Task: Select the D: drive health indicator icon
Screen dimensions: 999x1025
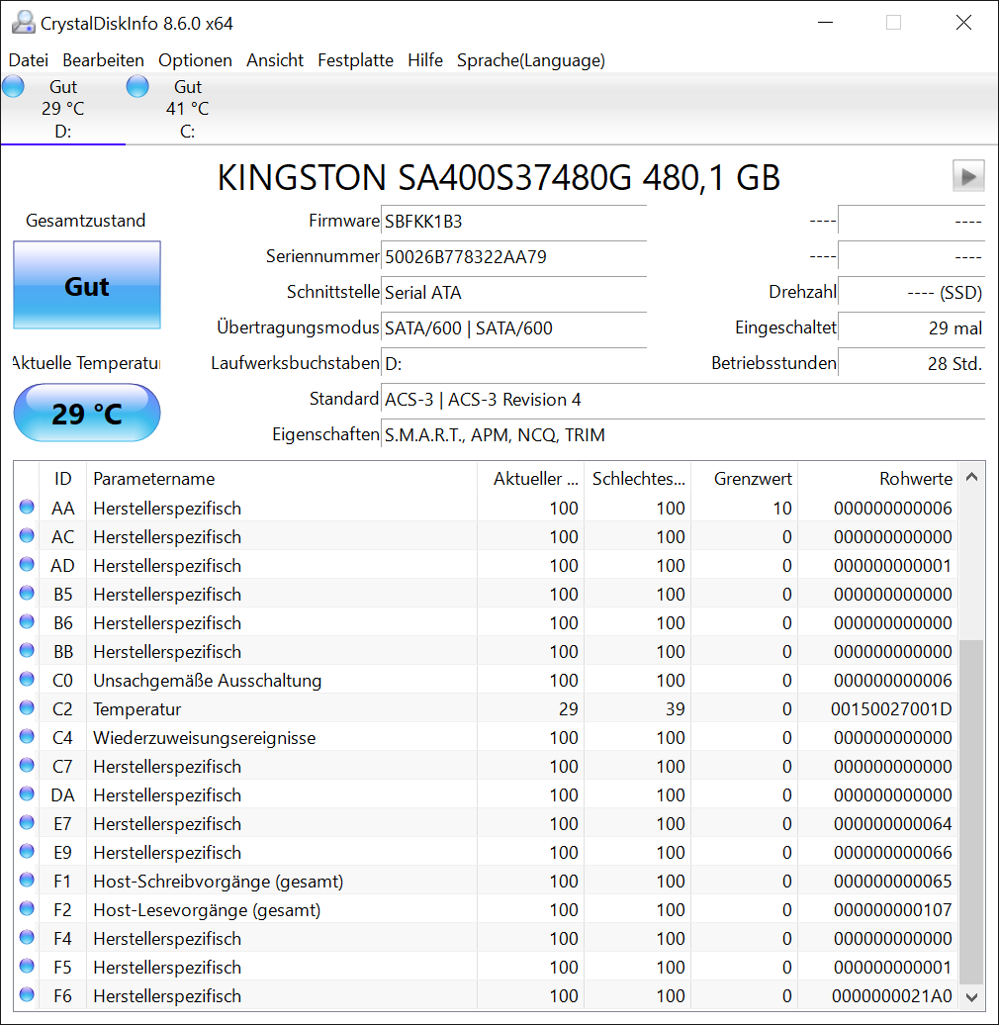Action: coord(13,86)
